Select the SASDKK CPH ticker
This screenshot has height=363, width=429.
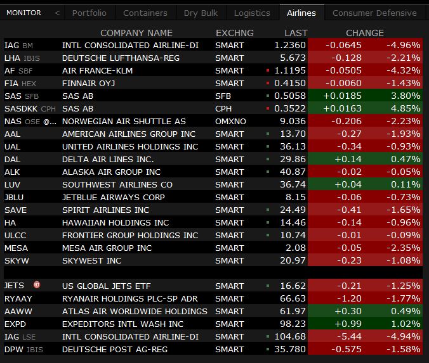[x=30, y=109]
